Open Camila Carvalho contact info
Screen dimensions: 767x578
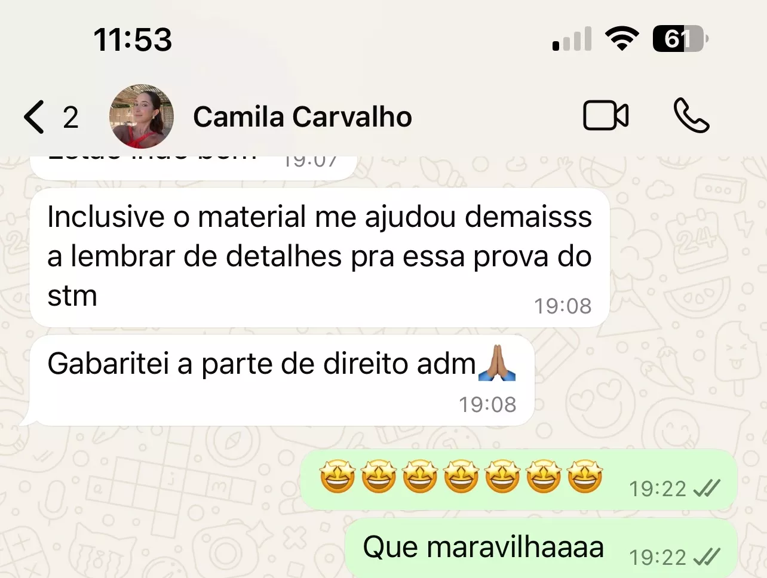point(302,116)
